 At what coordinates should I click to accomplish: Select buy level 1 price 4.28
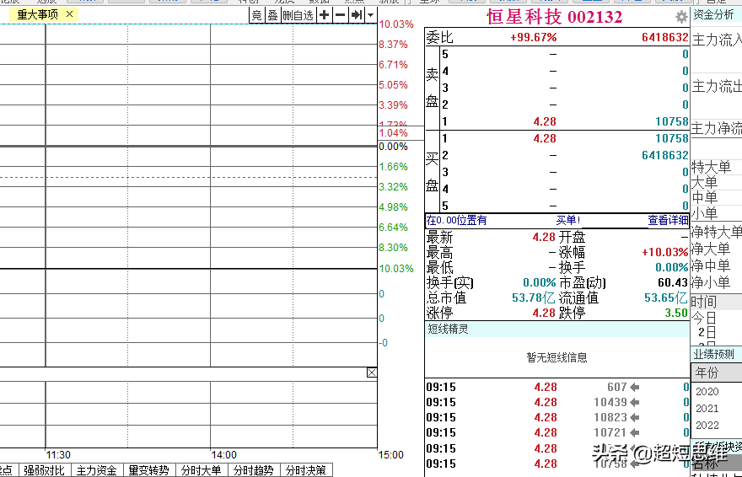click(x=545, y=138)
